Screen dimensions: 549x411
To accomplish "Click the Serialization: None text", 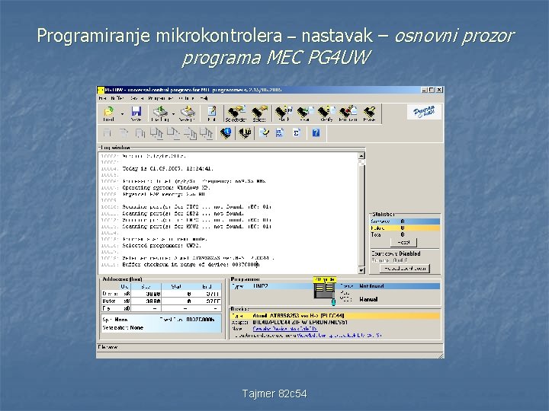I will tap(123, 328).
